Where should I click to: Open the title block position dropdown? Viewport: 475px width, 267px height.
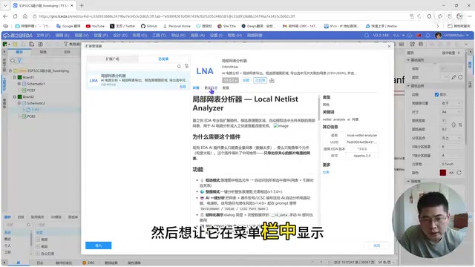[451, 103]
